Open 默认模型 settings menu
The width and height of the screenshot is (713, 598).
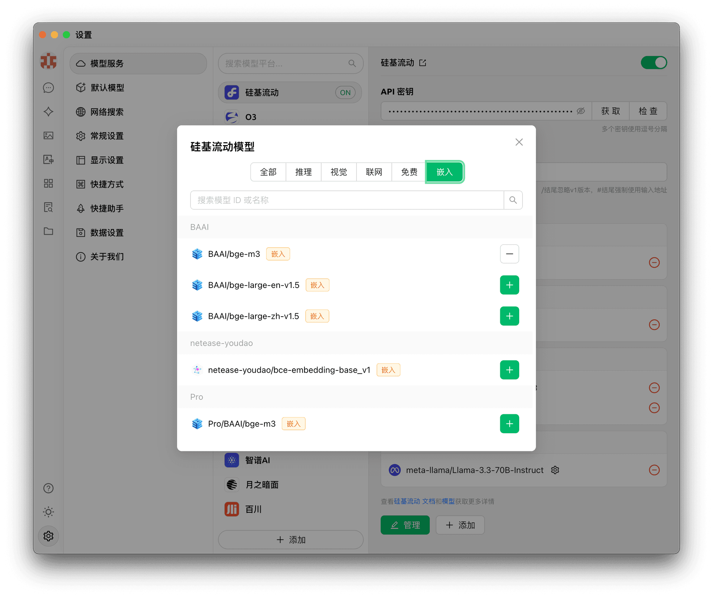(138, 88)
